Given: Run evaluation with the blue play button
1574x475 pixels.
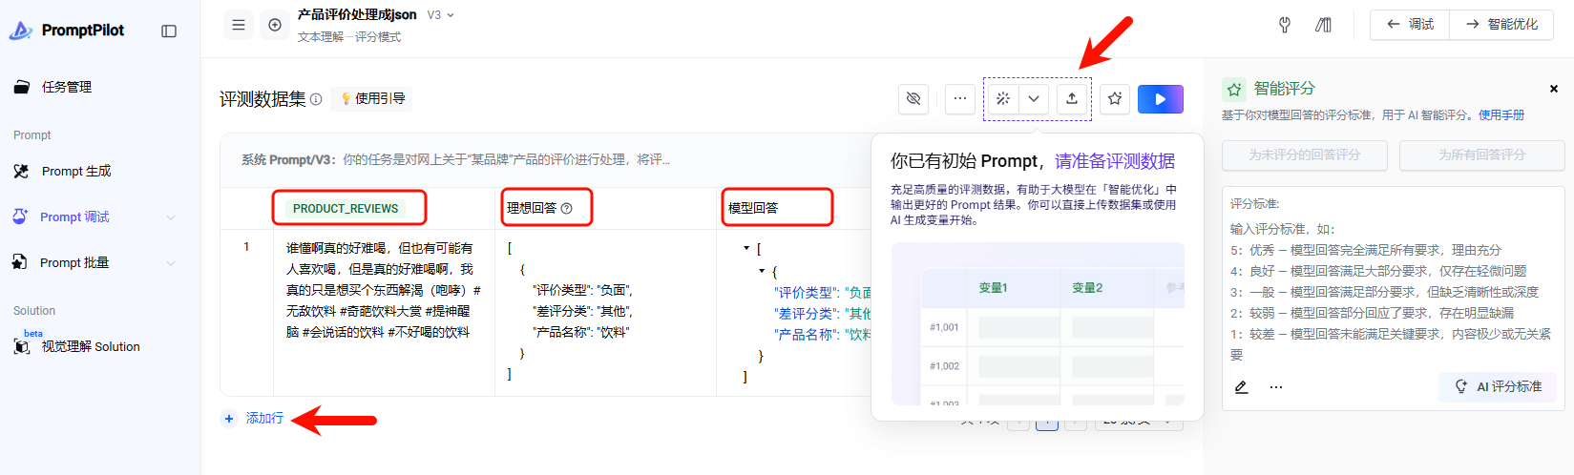Looking at the screenshot, I should 1161,99.
